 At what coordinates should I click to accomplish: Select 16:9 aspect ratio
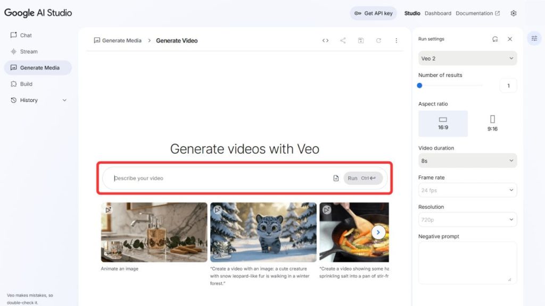coord(443,123)
